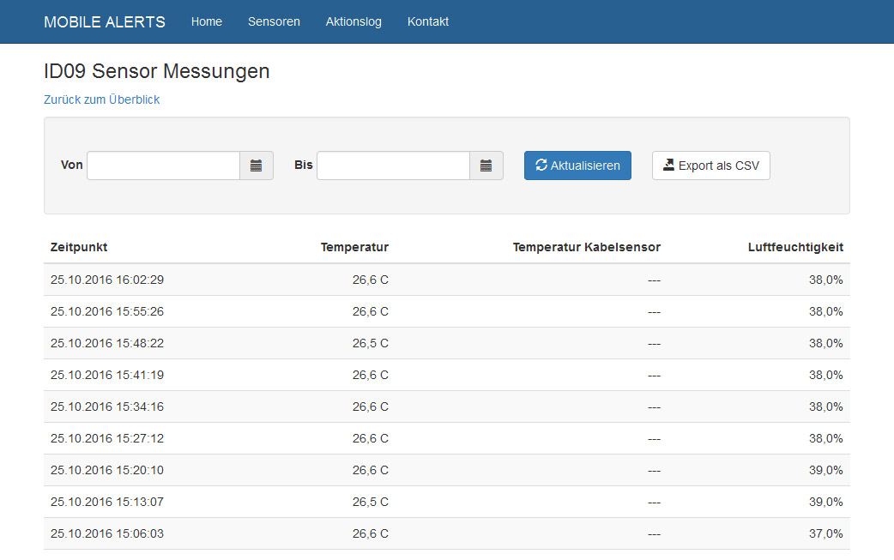
Task: Click the Temperatur Kabelsensor column header
Action: point(586,247)
